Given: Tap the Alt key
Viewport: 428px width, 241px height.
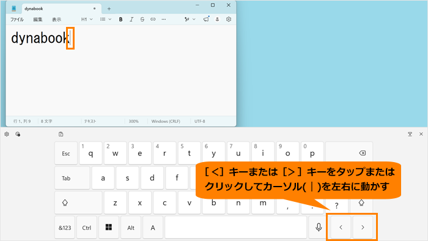Looking at the screenshot, I should [x=131, y=228].
